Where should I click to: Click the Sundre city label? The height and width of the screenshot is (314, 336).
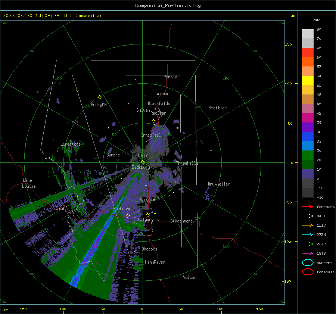click(113, 155)
